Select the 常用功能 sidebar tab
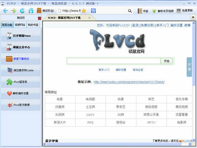This screenshot has width=197, height=148. 7,25
